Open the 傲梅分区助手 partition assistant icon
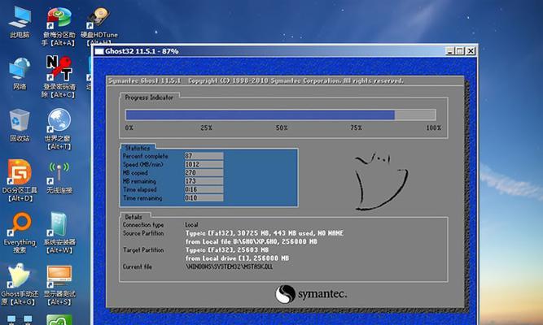This screenshot has width=543, height=325. click(x=59, y=19)
